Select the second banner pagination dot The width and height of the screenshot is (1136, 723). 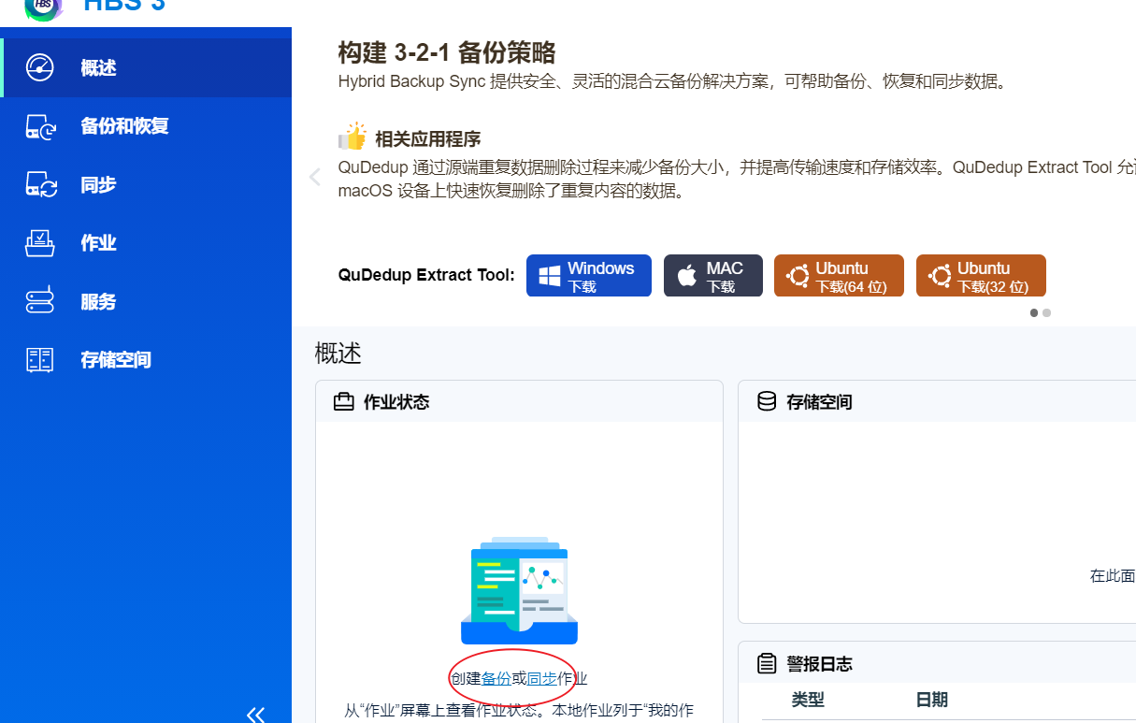[x=1046, y=313]
